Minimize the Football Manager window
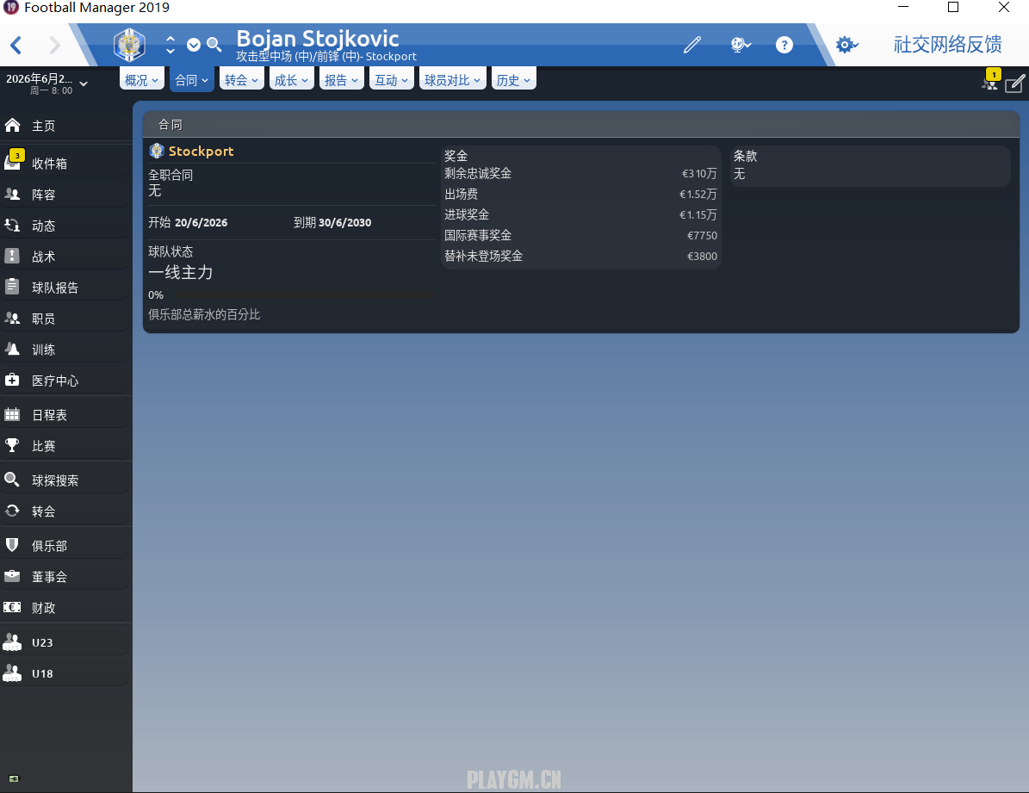Image resolution: width=1029 pixels, height=793 pixels. pyautogui.click(x=903, y=7)
